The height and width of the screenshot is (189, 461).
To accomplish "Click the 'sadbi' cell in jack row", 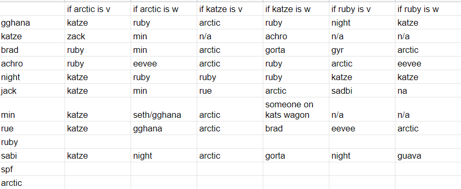I will pyautogui.click(x=362, y=91).
